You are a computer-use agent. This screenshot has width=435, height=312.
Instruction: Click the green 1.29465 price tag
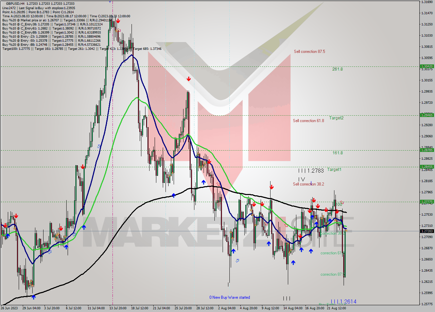pyautogui.click(x=427, y=115)
